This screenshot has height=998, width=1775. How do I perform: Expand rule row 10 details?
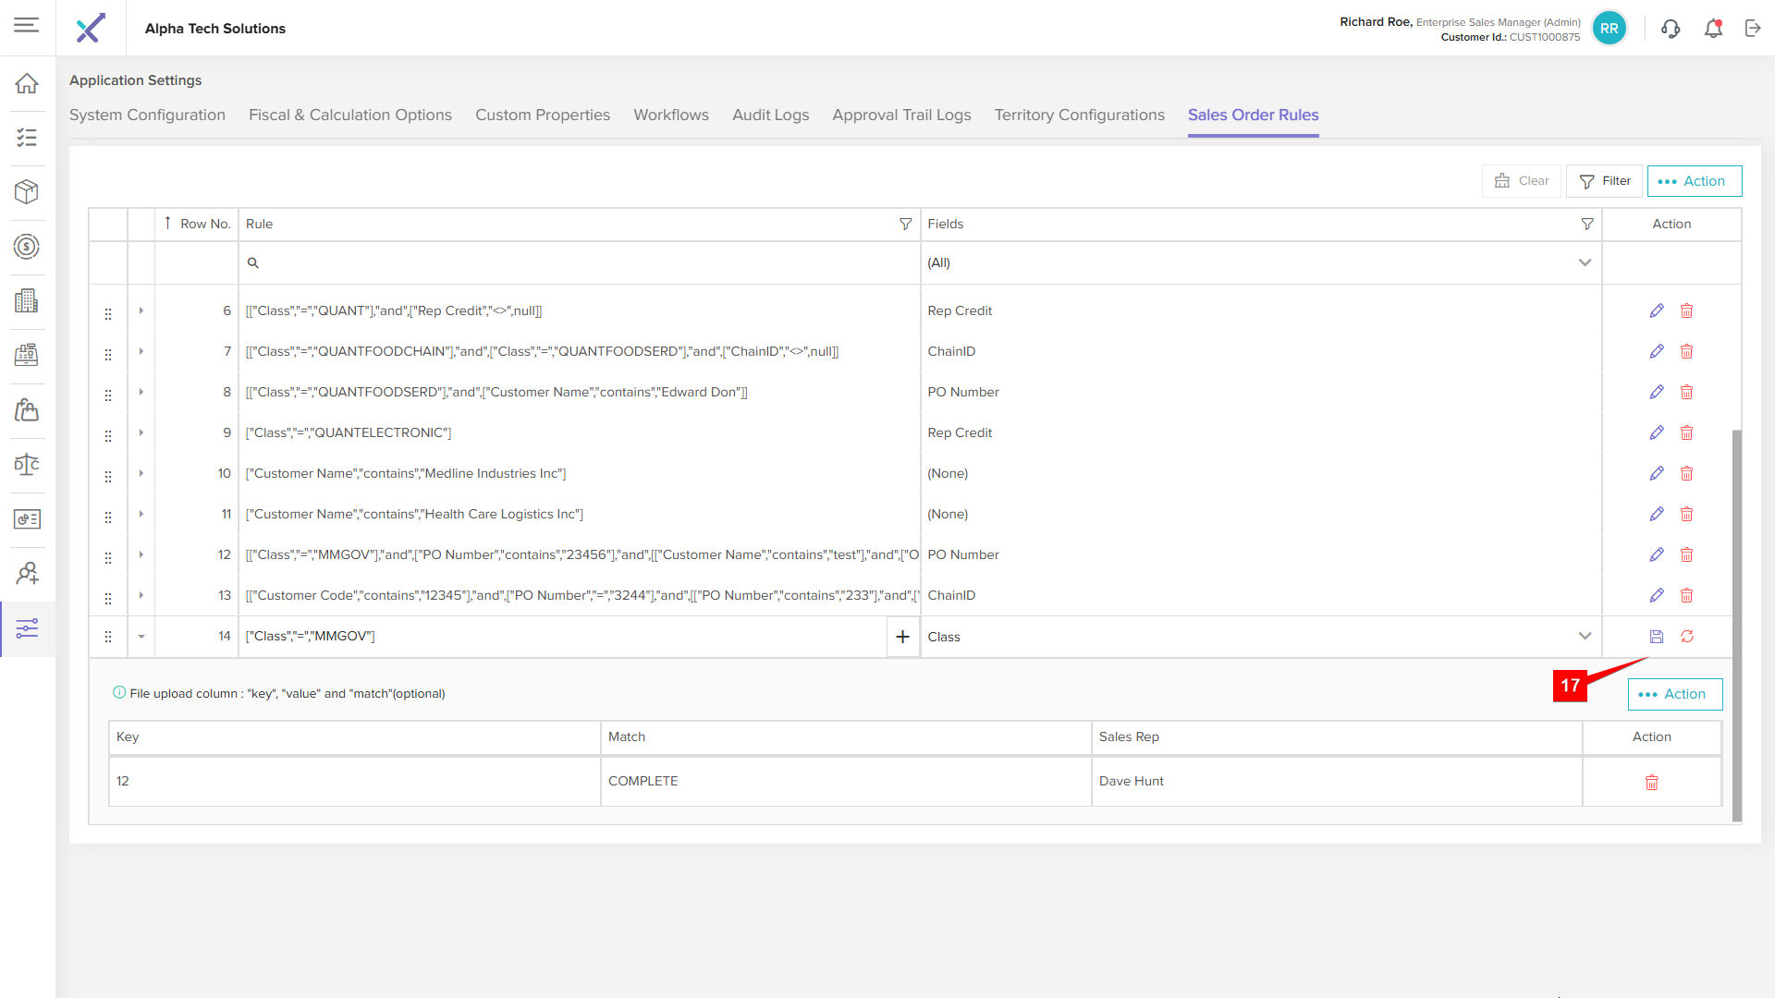click(141, 473)
